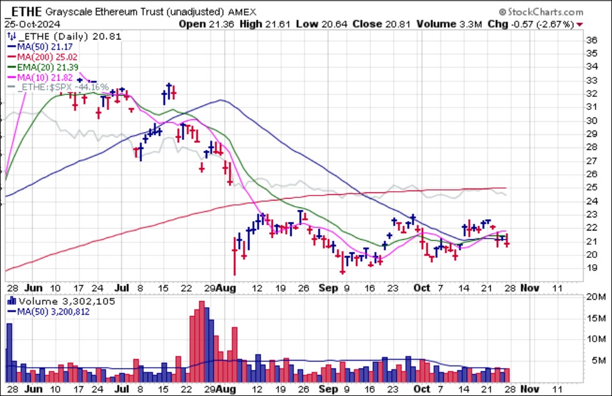Screen dimensions: 612x396
Task: Click the large _ETHE ticker symbol in the title
Action: [x=23, y=11]
